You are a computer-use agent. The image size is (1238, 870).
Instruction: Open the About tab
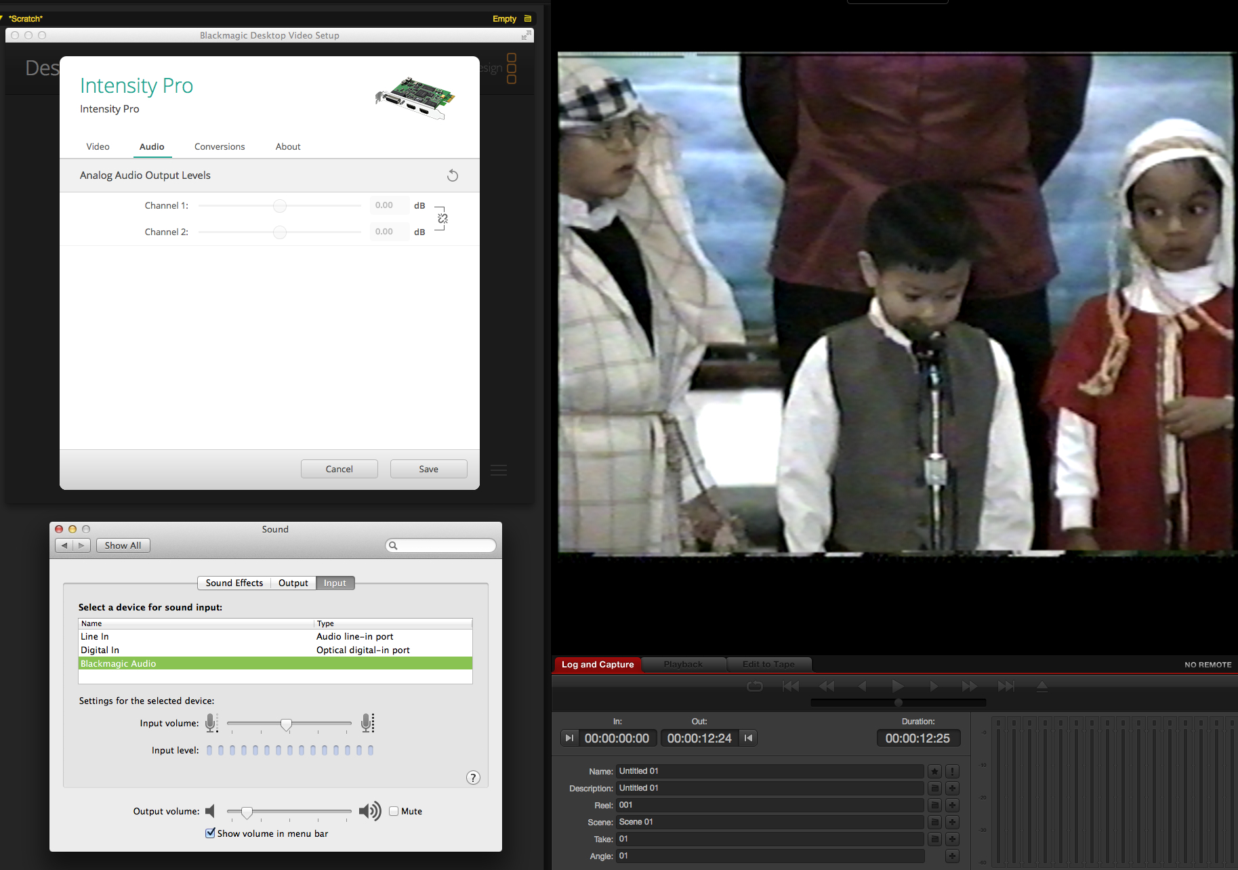pyautogui.click(x=288, y=146)
